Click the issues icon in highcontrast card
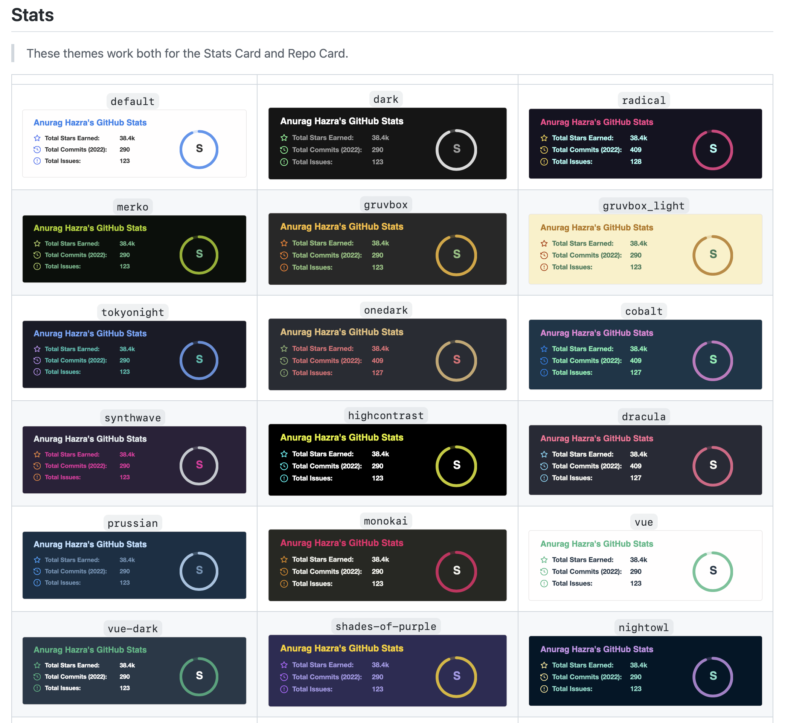Viewport: 811px width, 723px height. pos(284,478)
